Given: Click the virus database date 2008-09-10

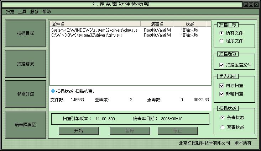Looking at the screenshot, I should click(172, 119).
